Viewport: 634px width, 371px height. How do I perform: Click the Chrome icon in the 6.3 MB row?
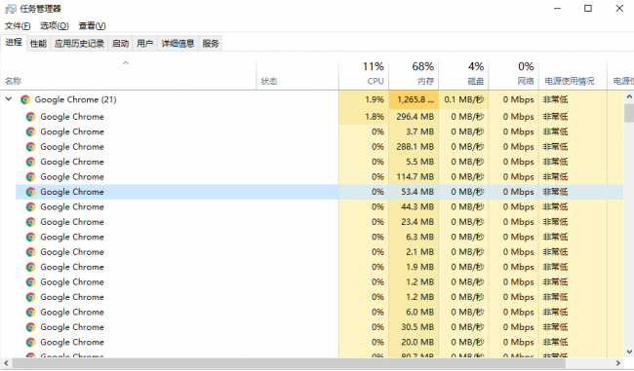(x=31, y=238)
